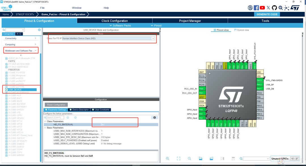Image resolution: width=306 pixels, height=166 pixels.
Task: Select USBD_DEBUG_LEVEL parameter row
Action: 101,144
